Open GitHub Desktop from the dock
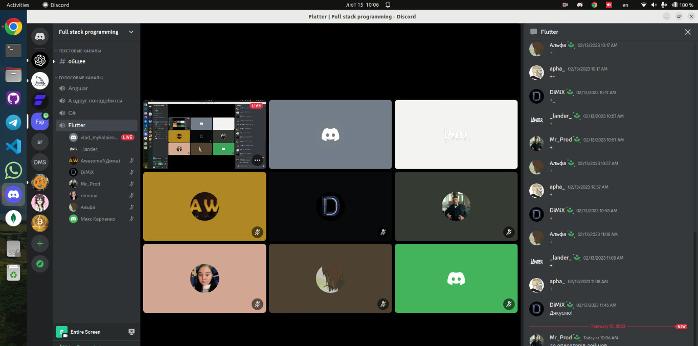 13,99
